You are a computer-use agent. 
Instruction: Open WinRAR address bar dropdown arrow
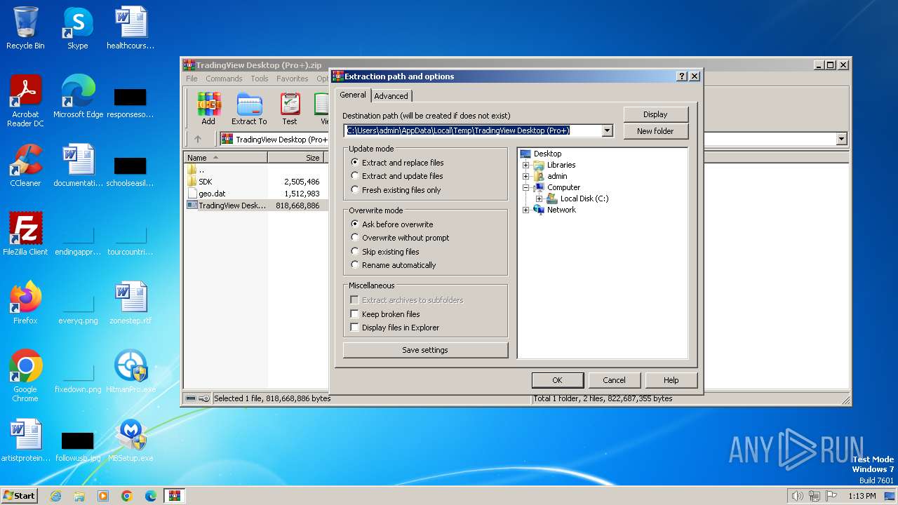point(842,139)
